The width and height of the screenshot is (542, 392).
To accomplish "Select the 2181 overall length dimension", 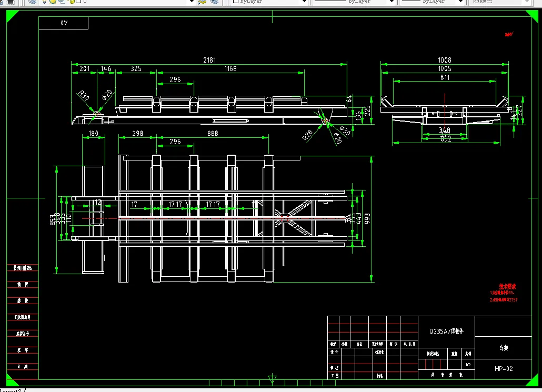I will click(x=209, y=60).
